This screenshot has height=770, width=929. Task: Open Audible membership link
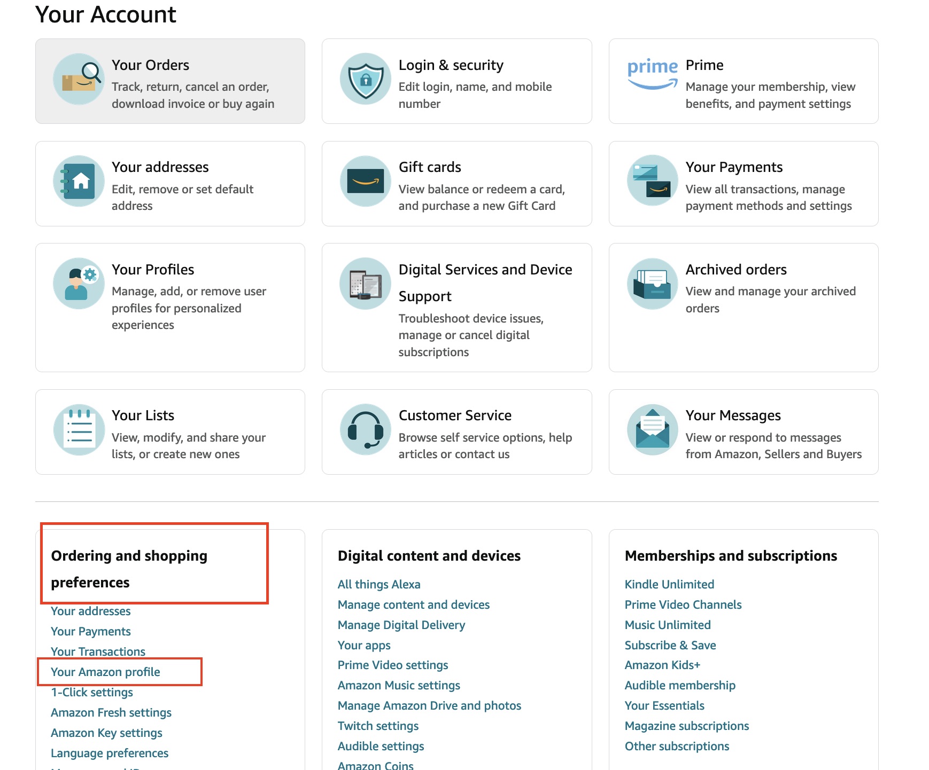tap(679, 685)
